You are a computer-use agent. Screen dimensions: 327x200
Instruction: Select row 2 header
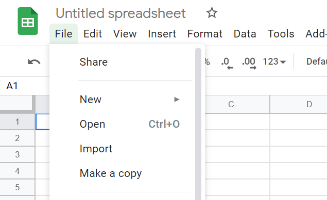pos(18,138)
